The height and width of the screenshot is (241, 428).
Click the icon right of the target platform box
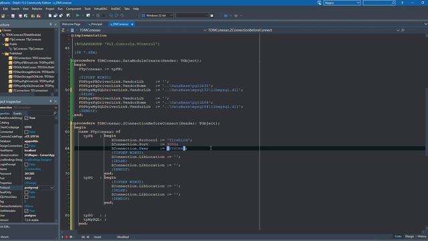(x=211, y=15)
